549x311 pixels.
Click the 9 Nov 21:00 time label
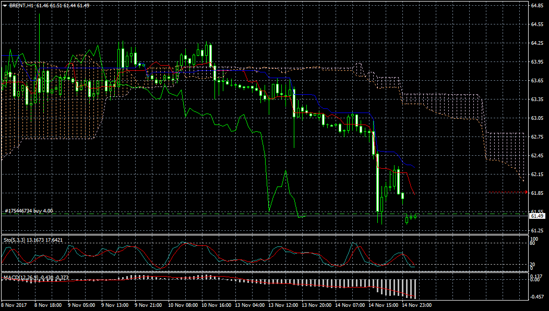148,305
